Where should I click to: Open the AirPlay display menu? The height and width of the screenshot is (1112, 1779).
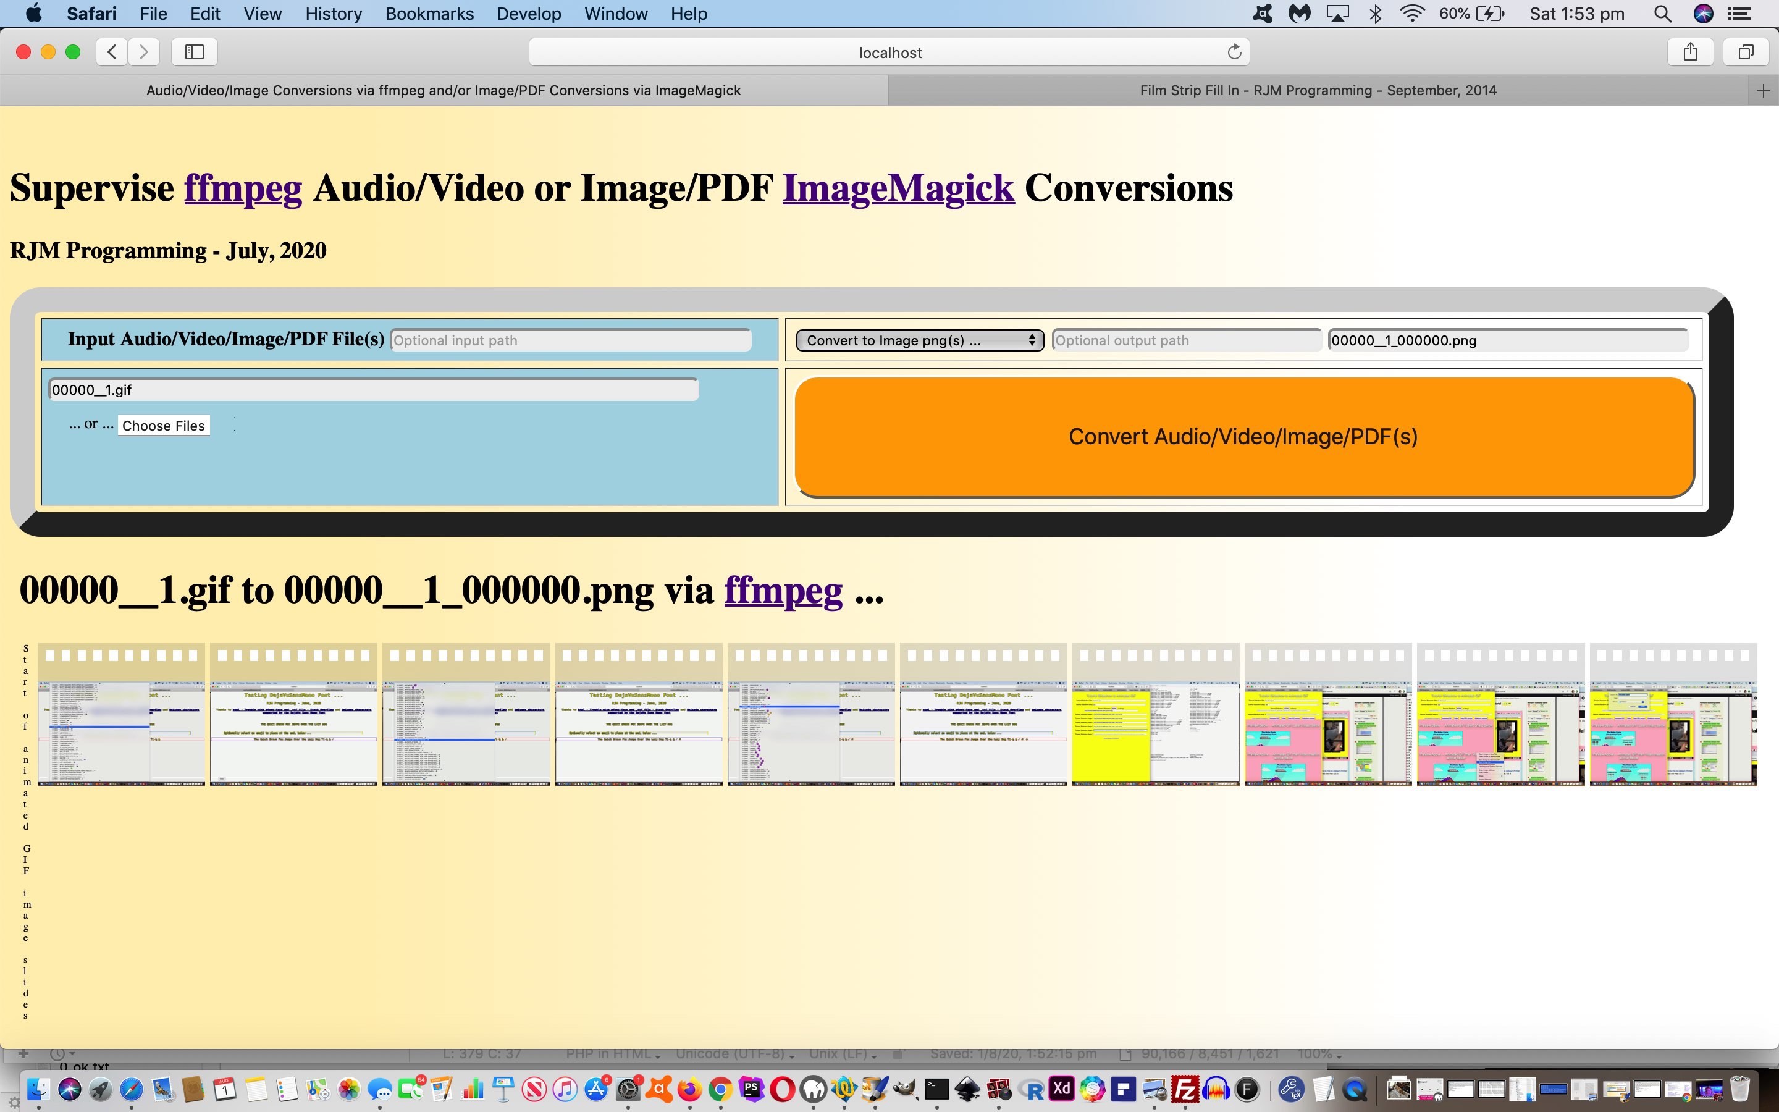click(1337, 14)
